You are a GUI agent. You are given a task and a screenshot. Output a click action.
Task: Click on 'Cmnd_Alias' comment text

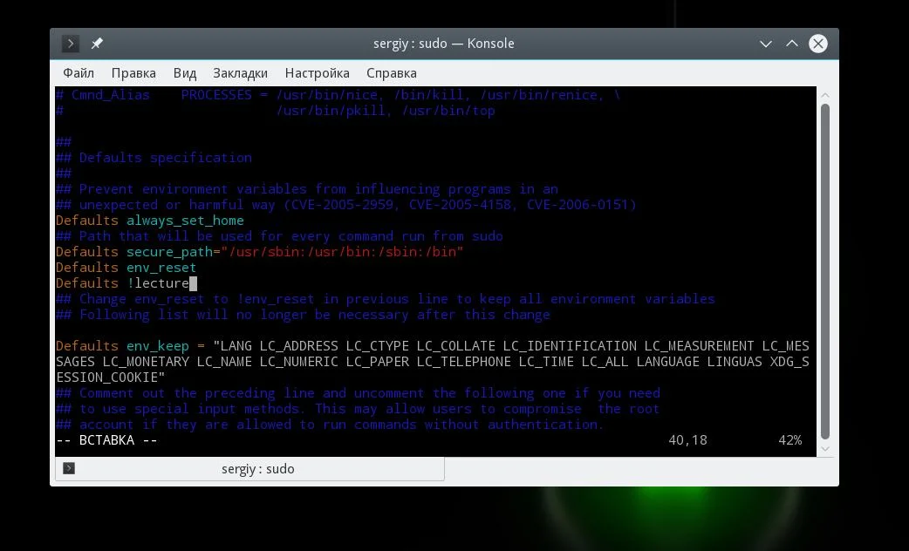click(x=110, y=95)
